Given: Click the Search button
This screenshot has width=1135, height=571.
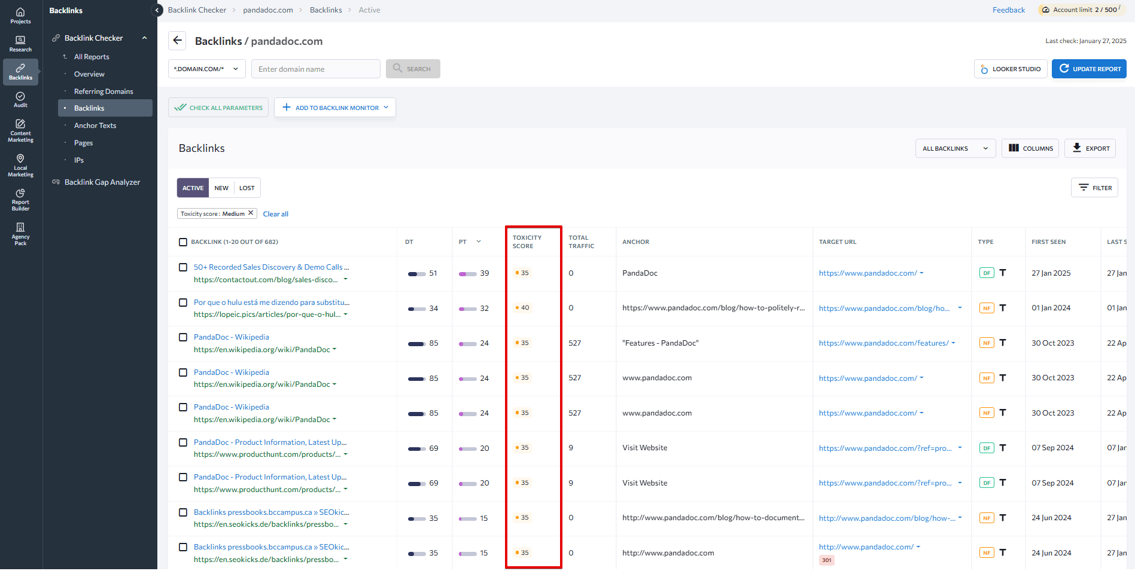Looking at the screenshot, I should coord(413,69).
